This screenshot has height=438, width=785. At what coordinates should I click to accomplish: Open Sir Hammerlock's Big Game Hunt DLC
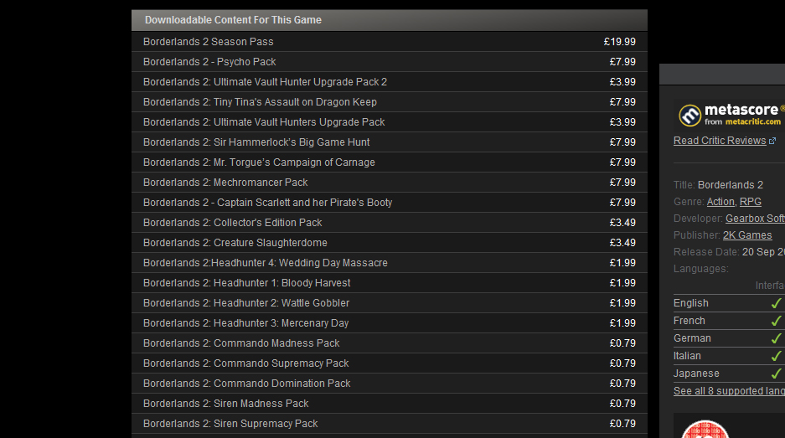coord(256,142)
